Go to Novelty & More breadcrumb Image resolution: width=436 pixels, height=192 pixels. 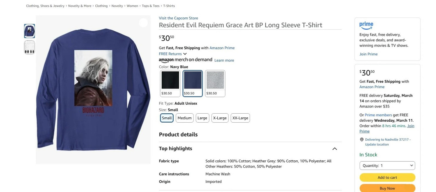pos(80,6)
